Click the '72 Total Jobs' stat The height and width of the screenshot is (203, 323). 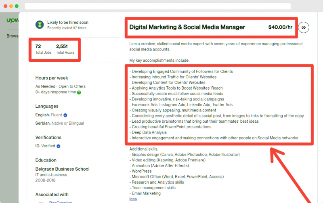[x=43, y=49]
